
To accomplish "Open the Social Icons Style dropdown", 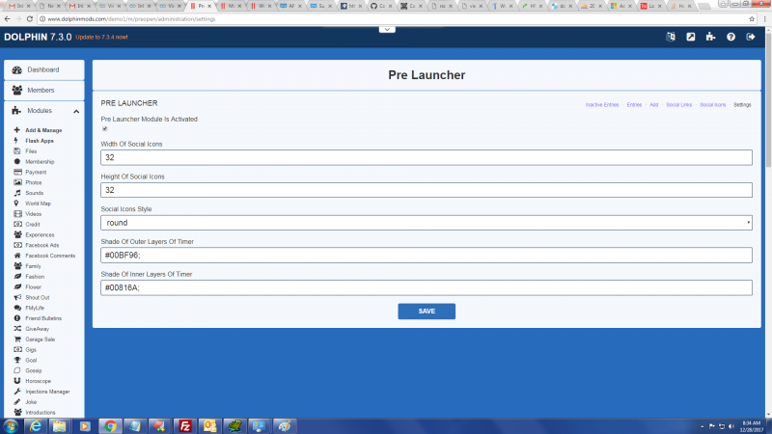I will pos(427,223).
